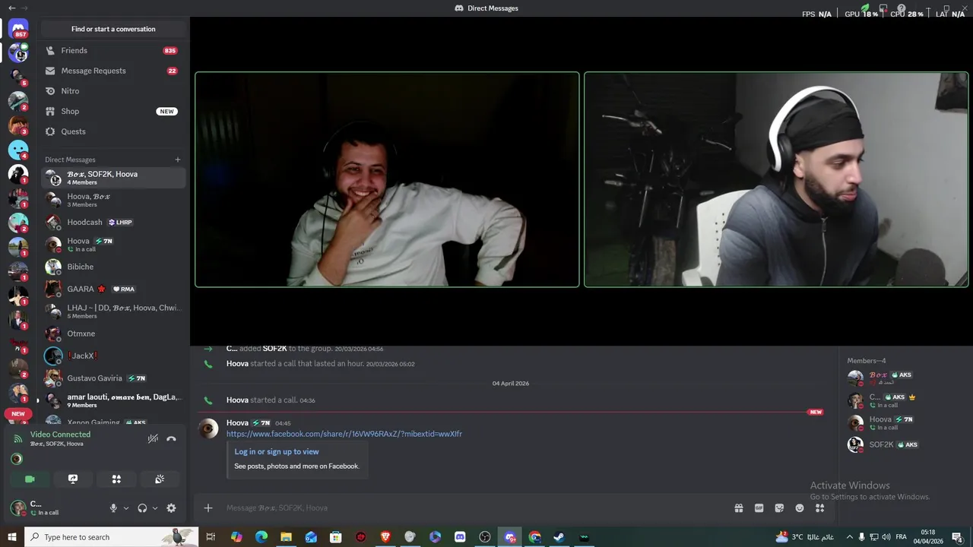Open Brave browser from taskbar

click(385, 537)
